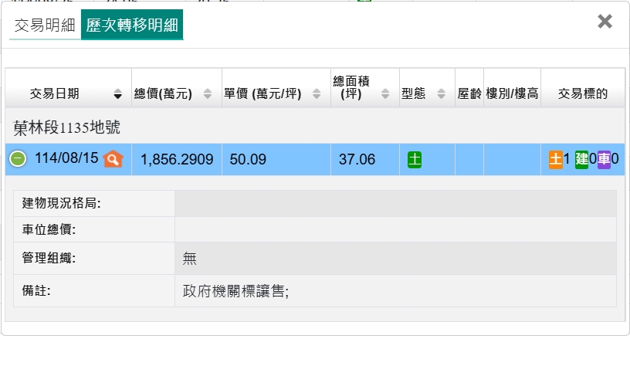Click the orange 土 land icon in 交易標的

tap(555, 159)
